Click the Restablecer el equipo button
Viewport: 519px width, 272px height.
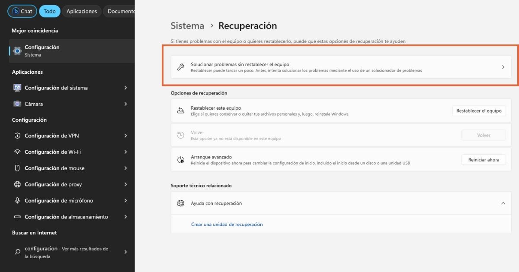[479, 111]
